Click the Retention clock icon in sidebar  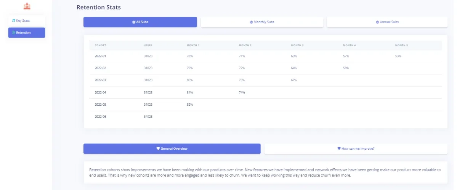point(13,33)
